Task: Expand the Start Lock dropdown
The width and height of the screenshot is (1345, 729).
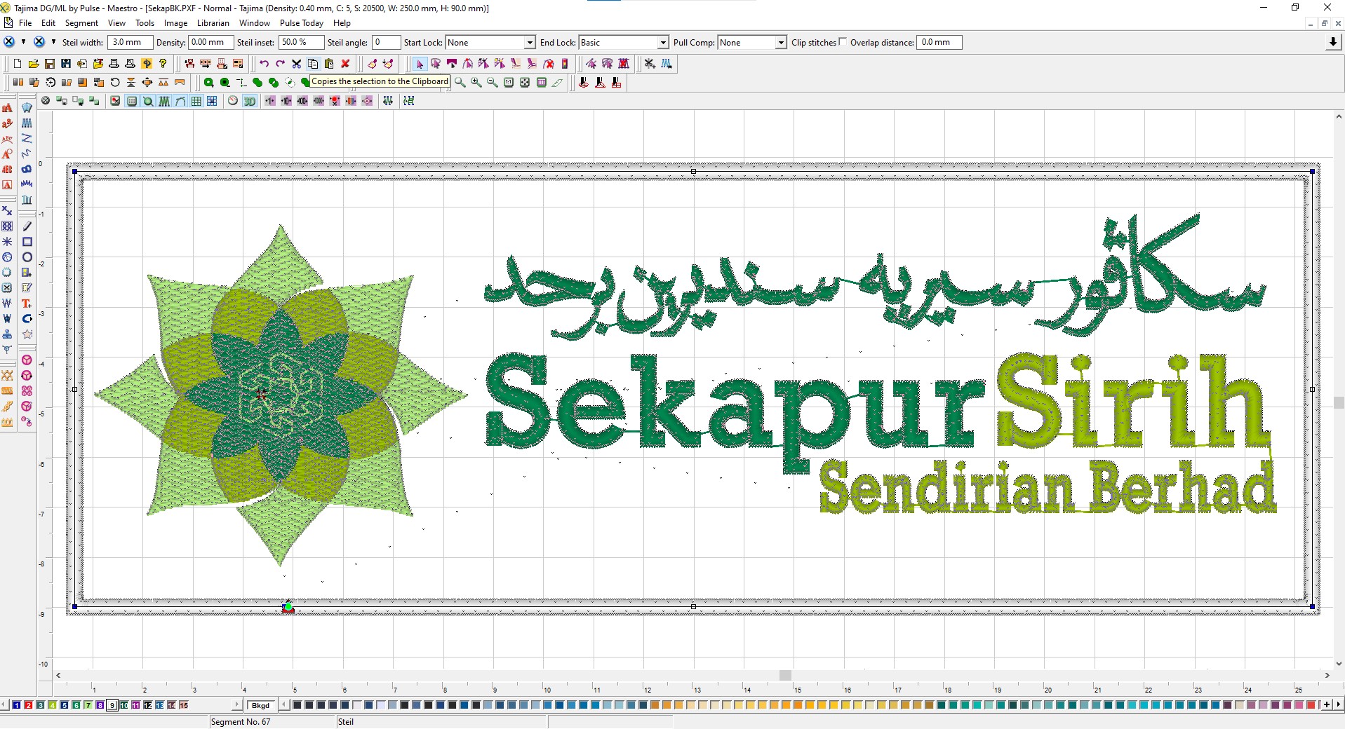Action: tap(530, 43)
